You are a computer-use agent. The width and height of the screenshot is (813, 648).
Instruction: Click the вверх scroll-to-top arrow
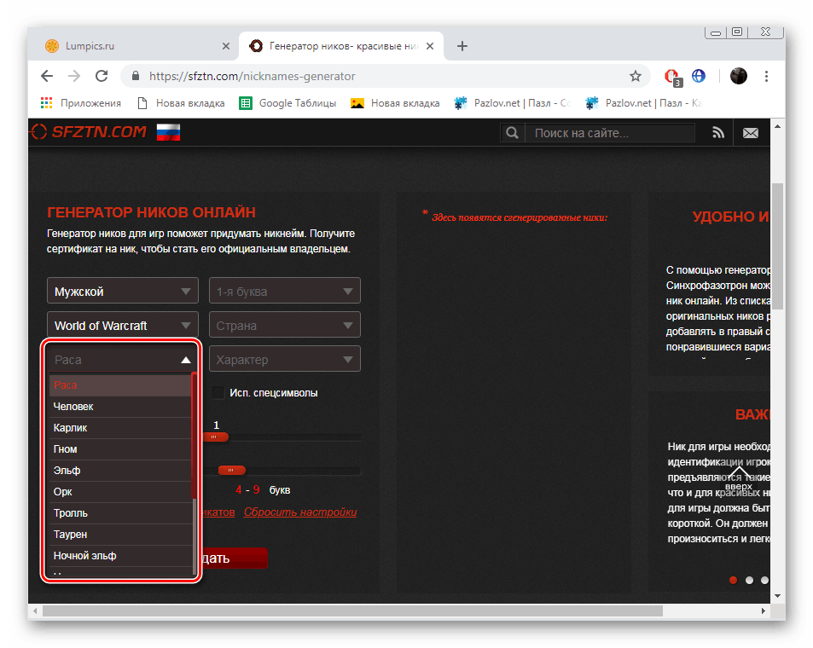click(x=739, y=478)
